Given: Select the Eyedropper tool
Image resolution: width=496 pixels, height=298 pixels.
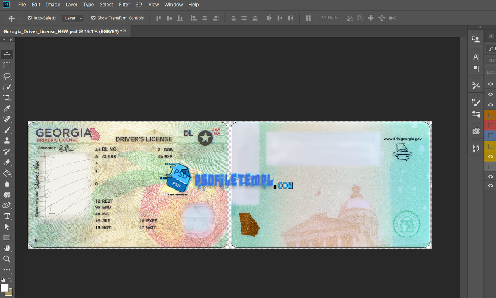Looking at the screenshot, I should click(7, 109).
